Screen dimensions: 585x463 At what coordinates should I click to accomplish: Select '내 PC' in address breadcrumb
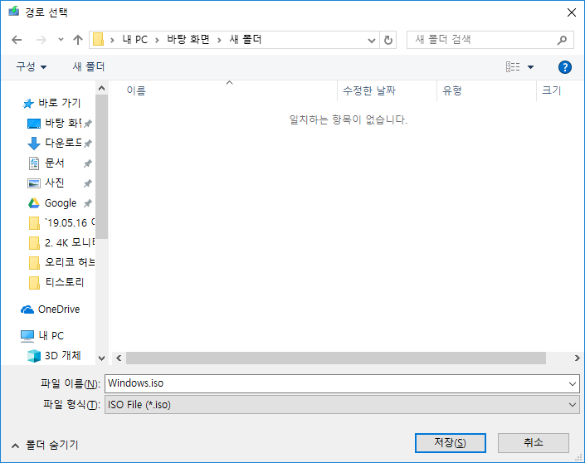pyautogui.click(x=135, y=40)
